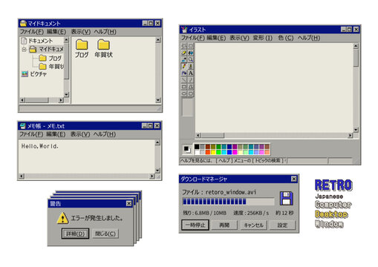Image resolution: width=378 pixels, height=267 pixels.
Task: Click the warning triangle icon in 警告 dialog
Action: (62, 218)
